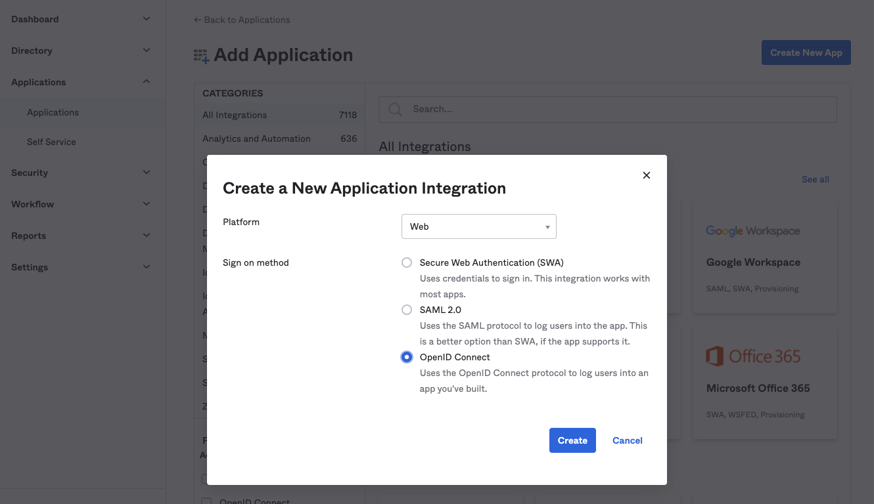Expand the Directory sidebar chevron

147,51
